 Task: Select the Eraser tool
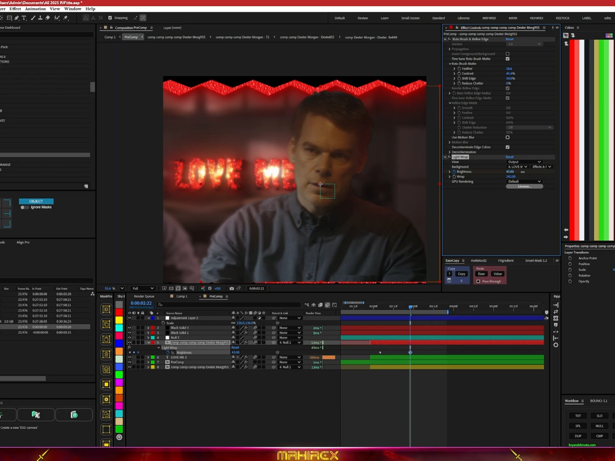48,18
